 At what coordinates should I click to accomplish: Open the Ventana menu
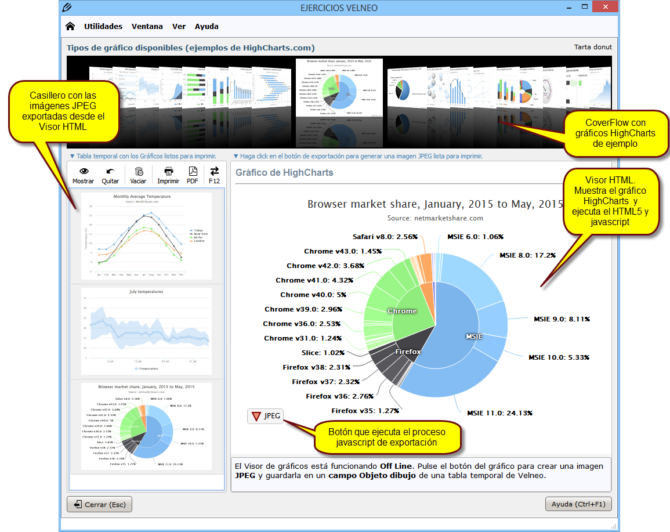click(147, 26)
